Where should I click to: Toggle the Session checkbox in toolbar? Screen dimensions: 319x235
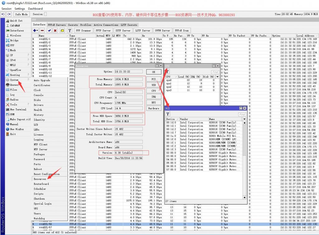click(45, 14)
